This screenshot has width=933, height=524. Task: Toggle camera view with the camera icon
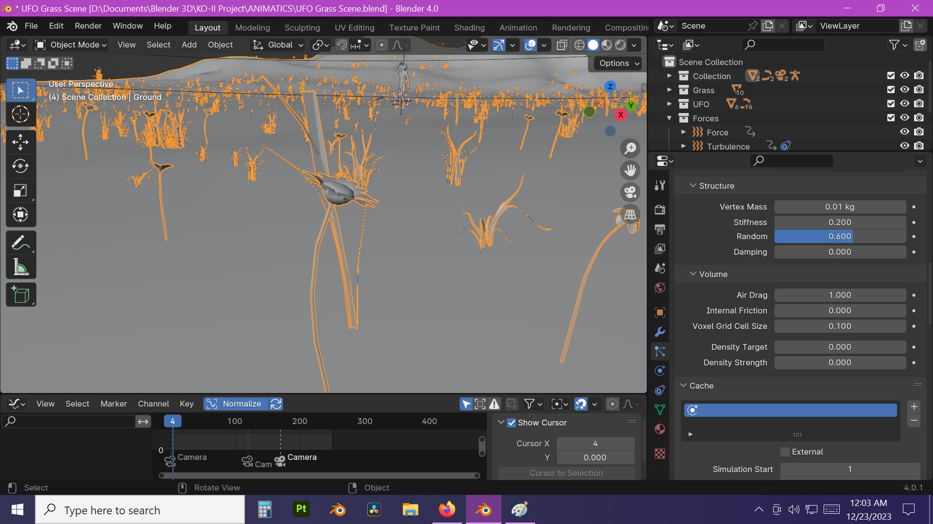[630, 192]
